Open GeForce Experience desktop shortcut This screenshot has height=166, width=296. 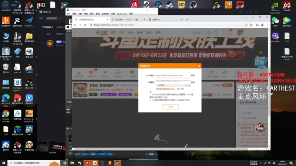275,7
